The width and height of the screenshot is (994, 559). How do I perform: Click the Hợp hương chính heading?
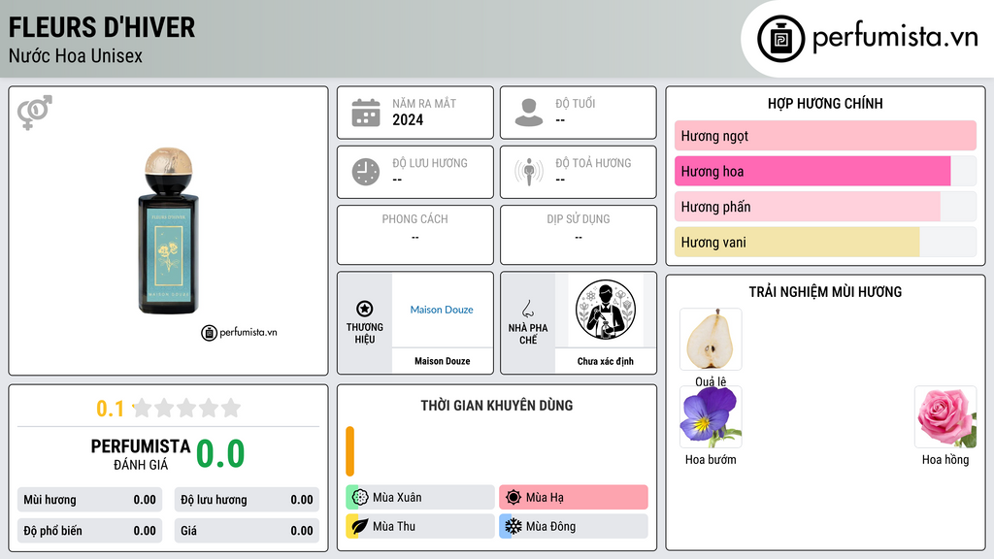(x=825, y=103)
